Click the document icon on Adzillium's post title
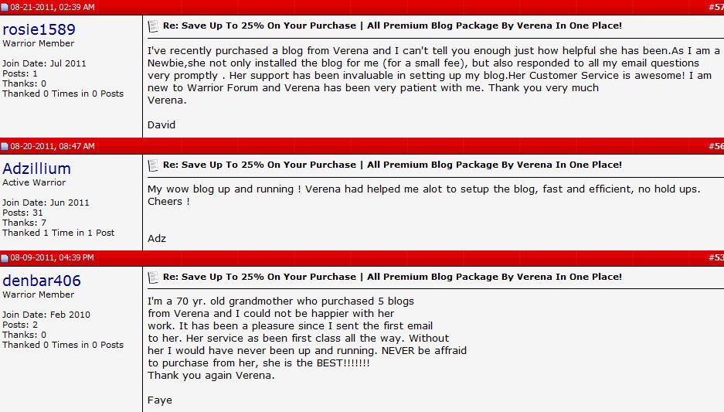 click(x=153, y=165)
